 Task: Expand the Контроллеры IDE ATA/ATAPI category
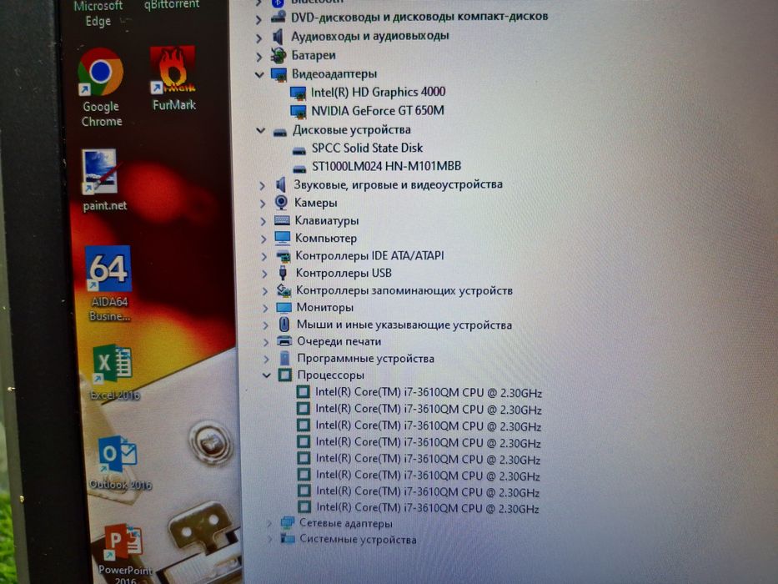[x=264, y=257]
